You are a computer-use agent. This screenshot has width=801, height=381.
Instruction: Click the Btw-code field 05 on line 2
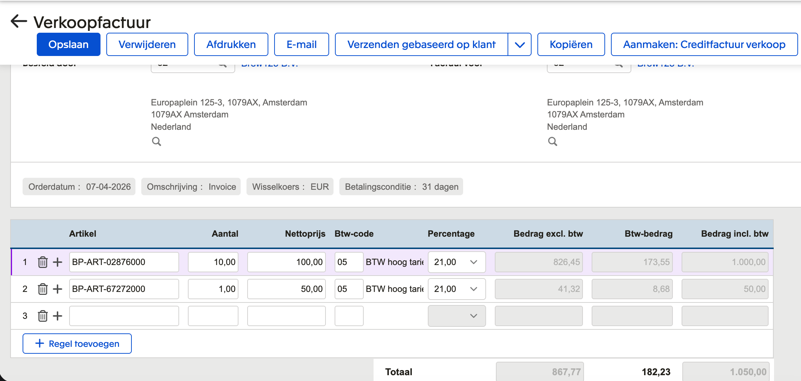tap(349, 289)
